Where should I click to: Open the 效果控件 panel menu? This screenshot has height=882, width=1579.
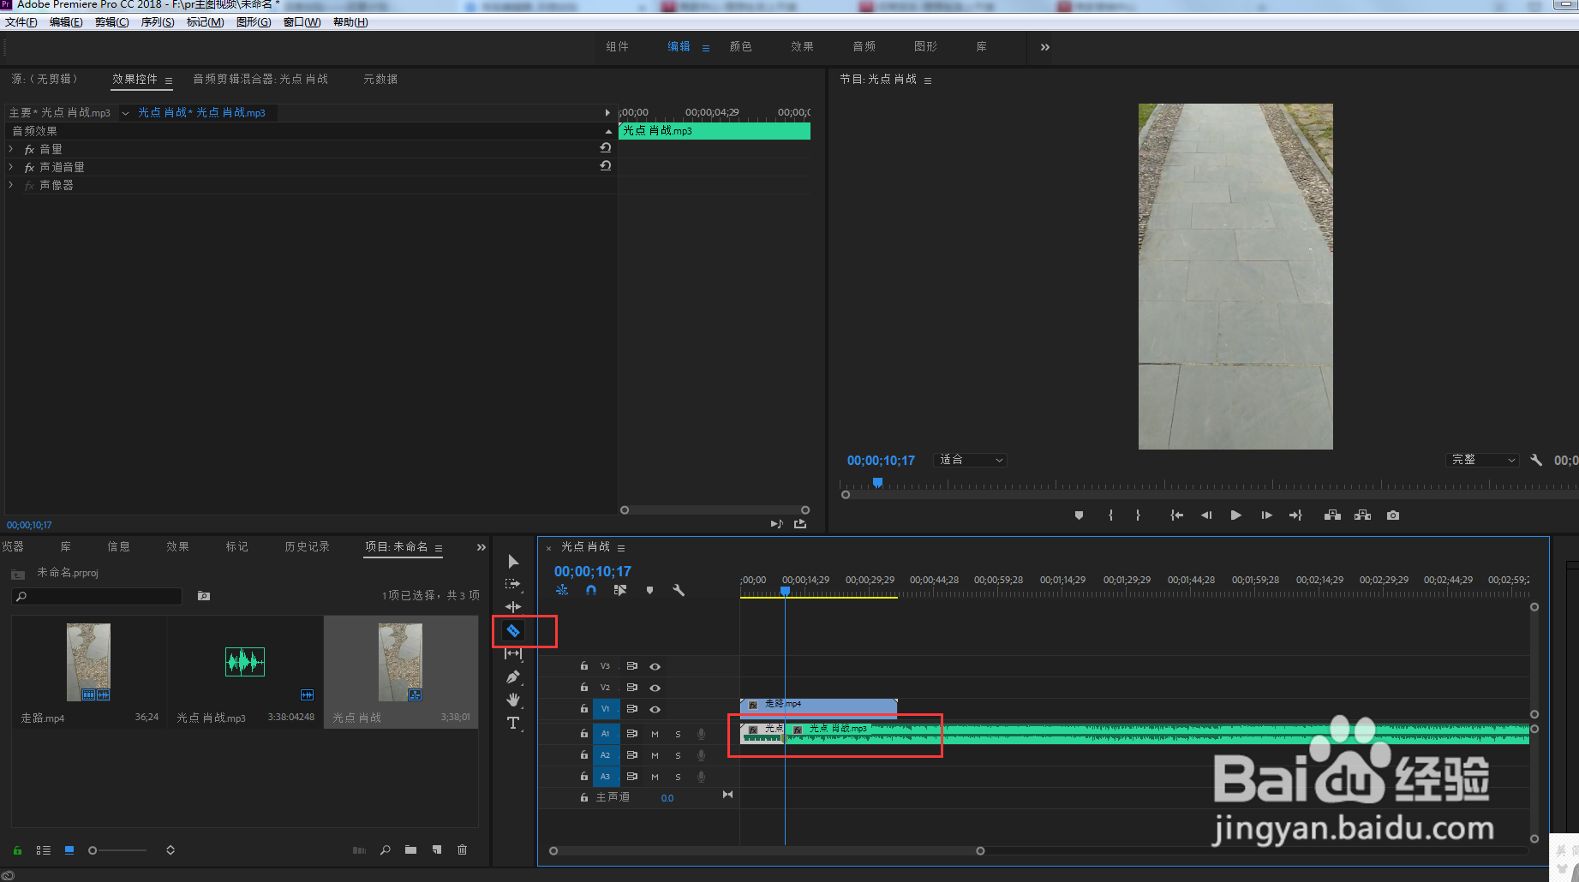coord(169,80)
